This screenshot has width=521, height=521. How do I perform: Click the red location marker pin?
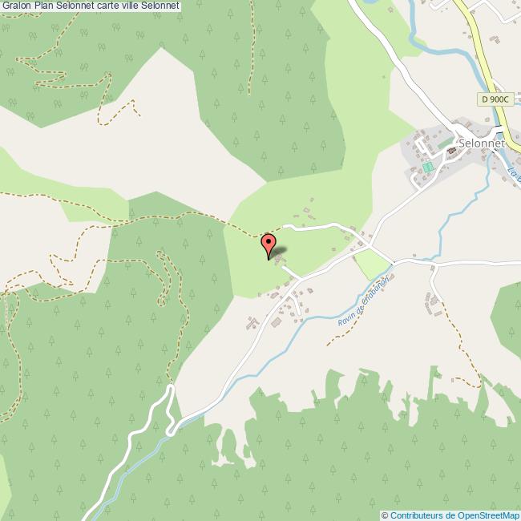pyautogui.click(x=269, y=246)
